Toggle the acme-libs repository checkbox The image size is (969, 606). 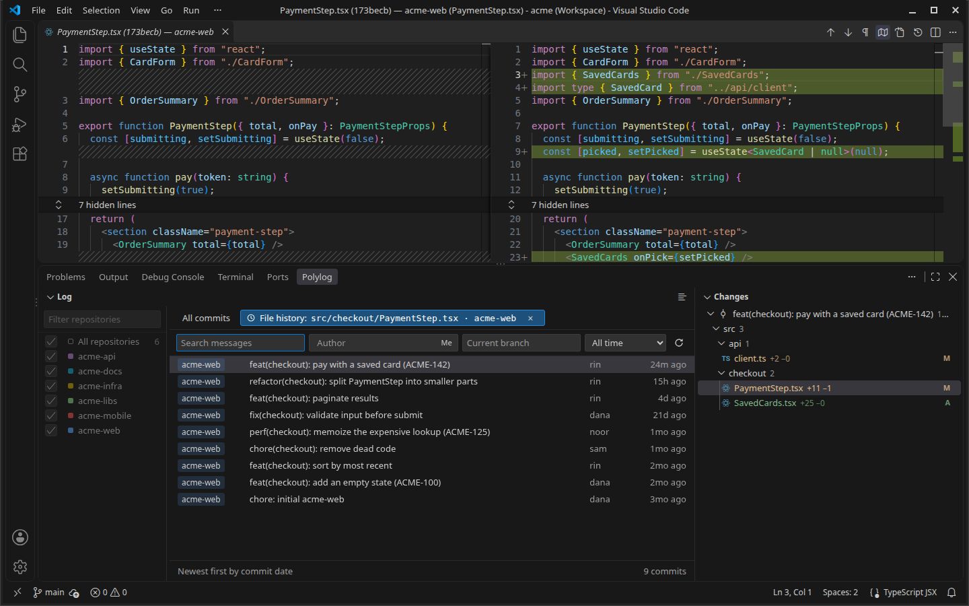(x=51, y=401)
